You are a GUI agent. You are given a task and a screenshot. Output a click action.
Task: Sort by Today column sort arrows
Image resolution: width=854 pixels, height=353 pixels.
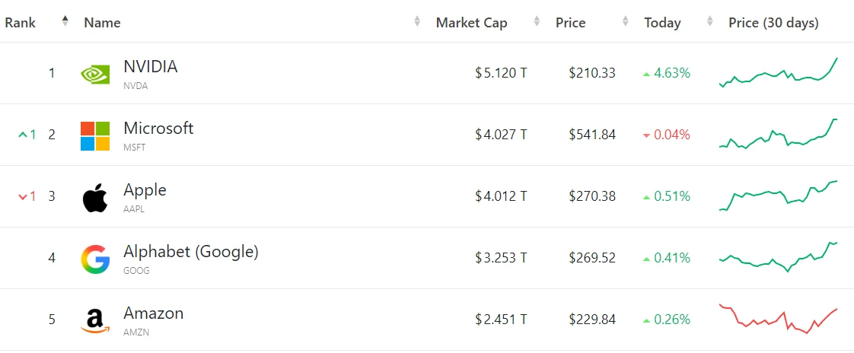[709, 22]
